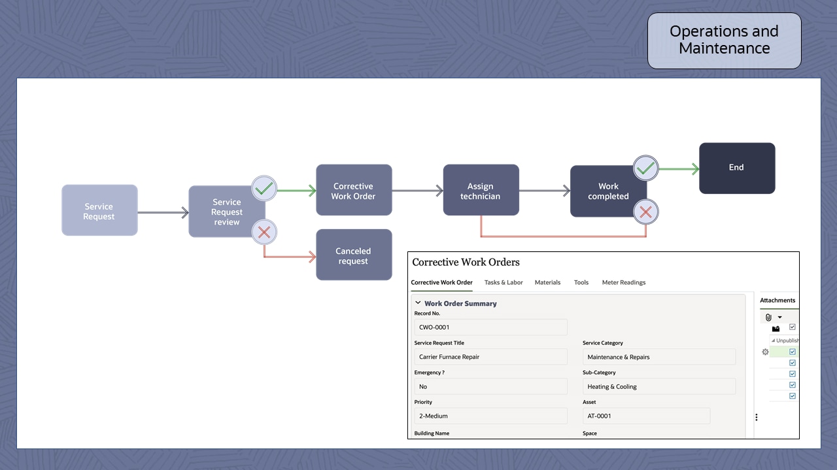
Task: Open the vertical three-dot options menu
Action: 757,416
